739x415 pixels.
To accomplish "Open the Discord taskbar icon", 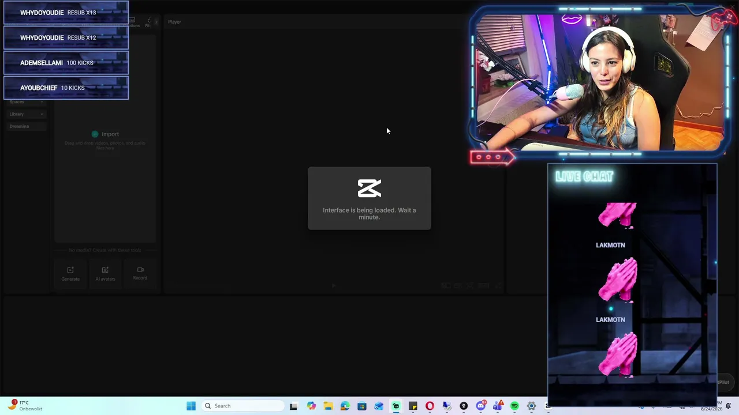I will (480, 406).
